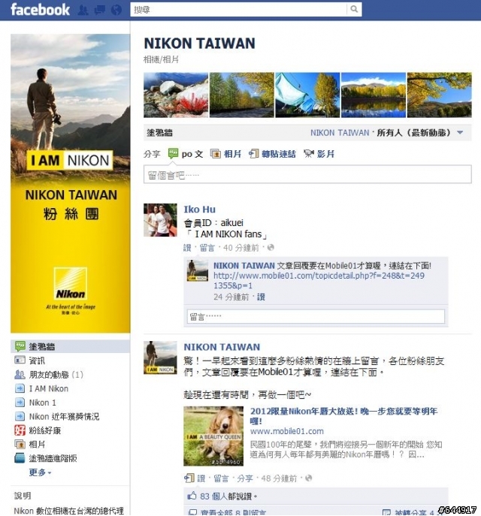Open the messages icon in header

pos(99,10)
